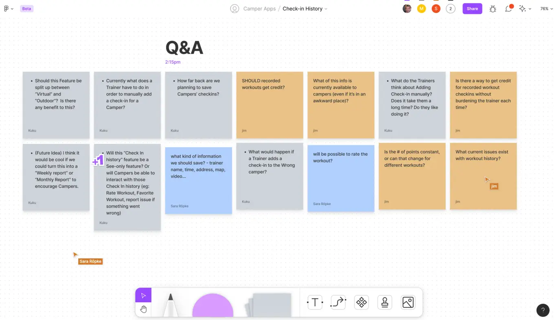
Task: Open the zoom level 76% dropdown
Action: click(546, 9)
